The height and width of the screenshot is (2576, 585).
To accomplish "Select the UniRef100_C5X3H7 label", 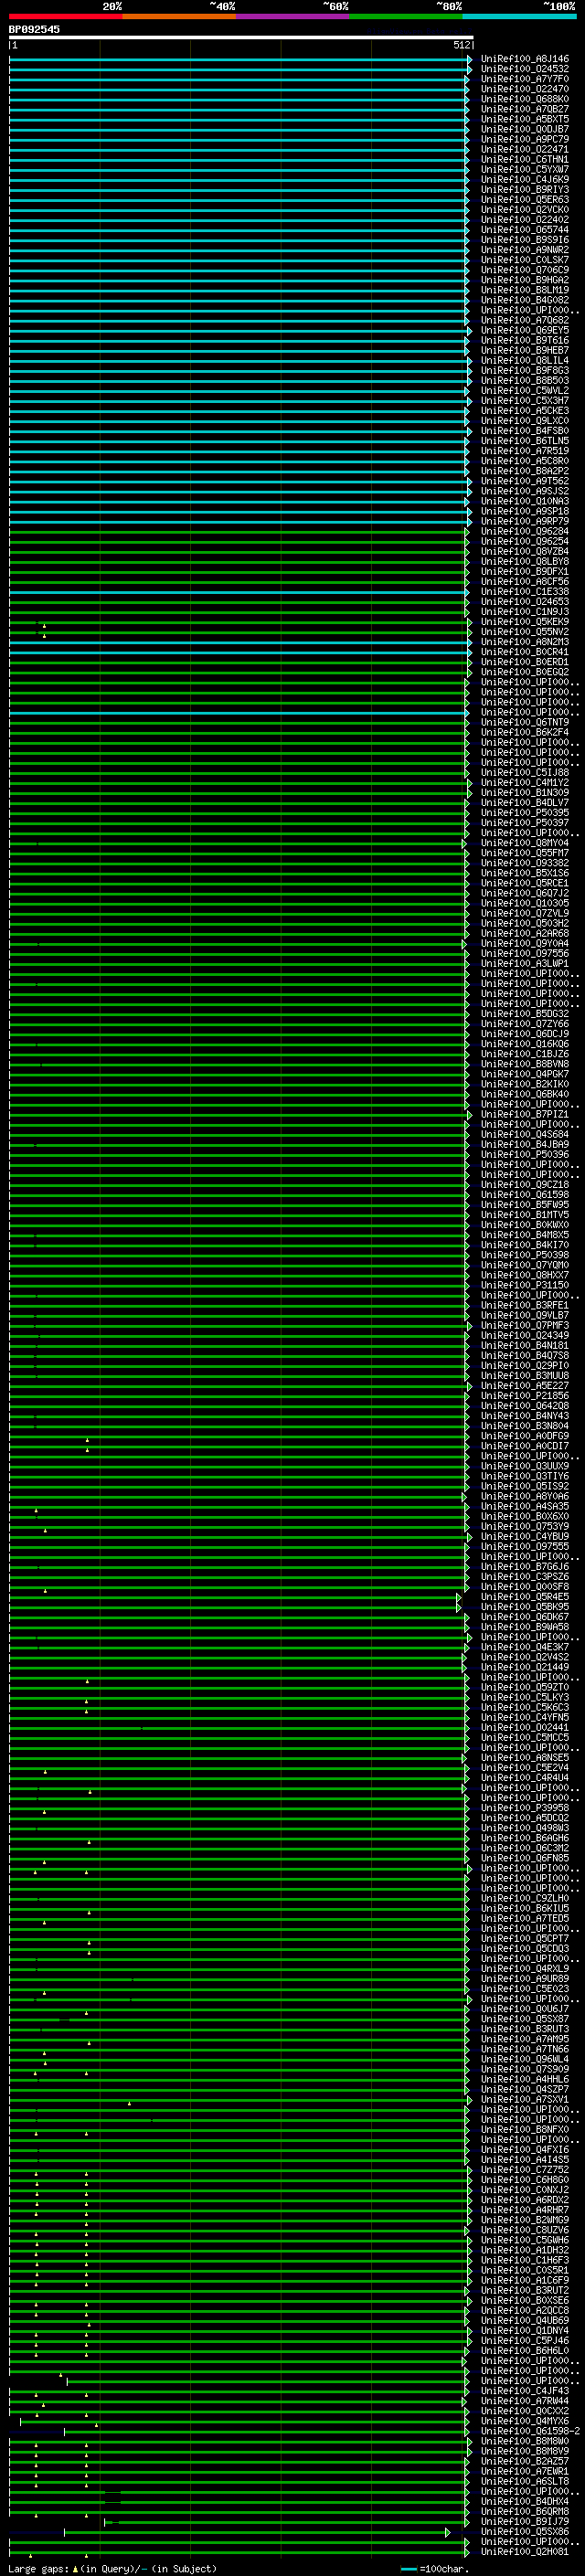I will 525,400.
